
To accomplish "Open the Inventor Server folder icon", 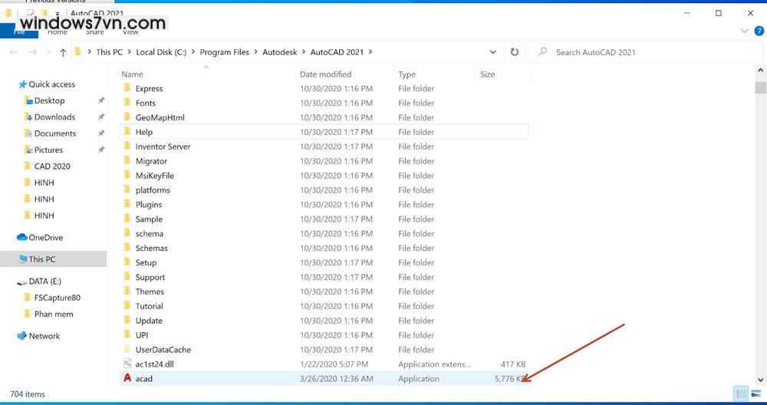I will coord(127,147).
